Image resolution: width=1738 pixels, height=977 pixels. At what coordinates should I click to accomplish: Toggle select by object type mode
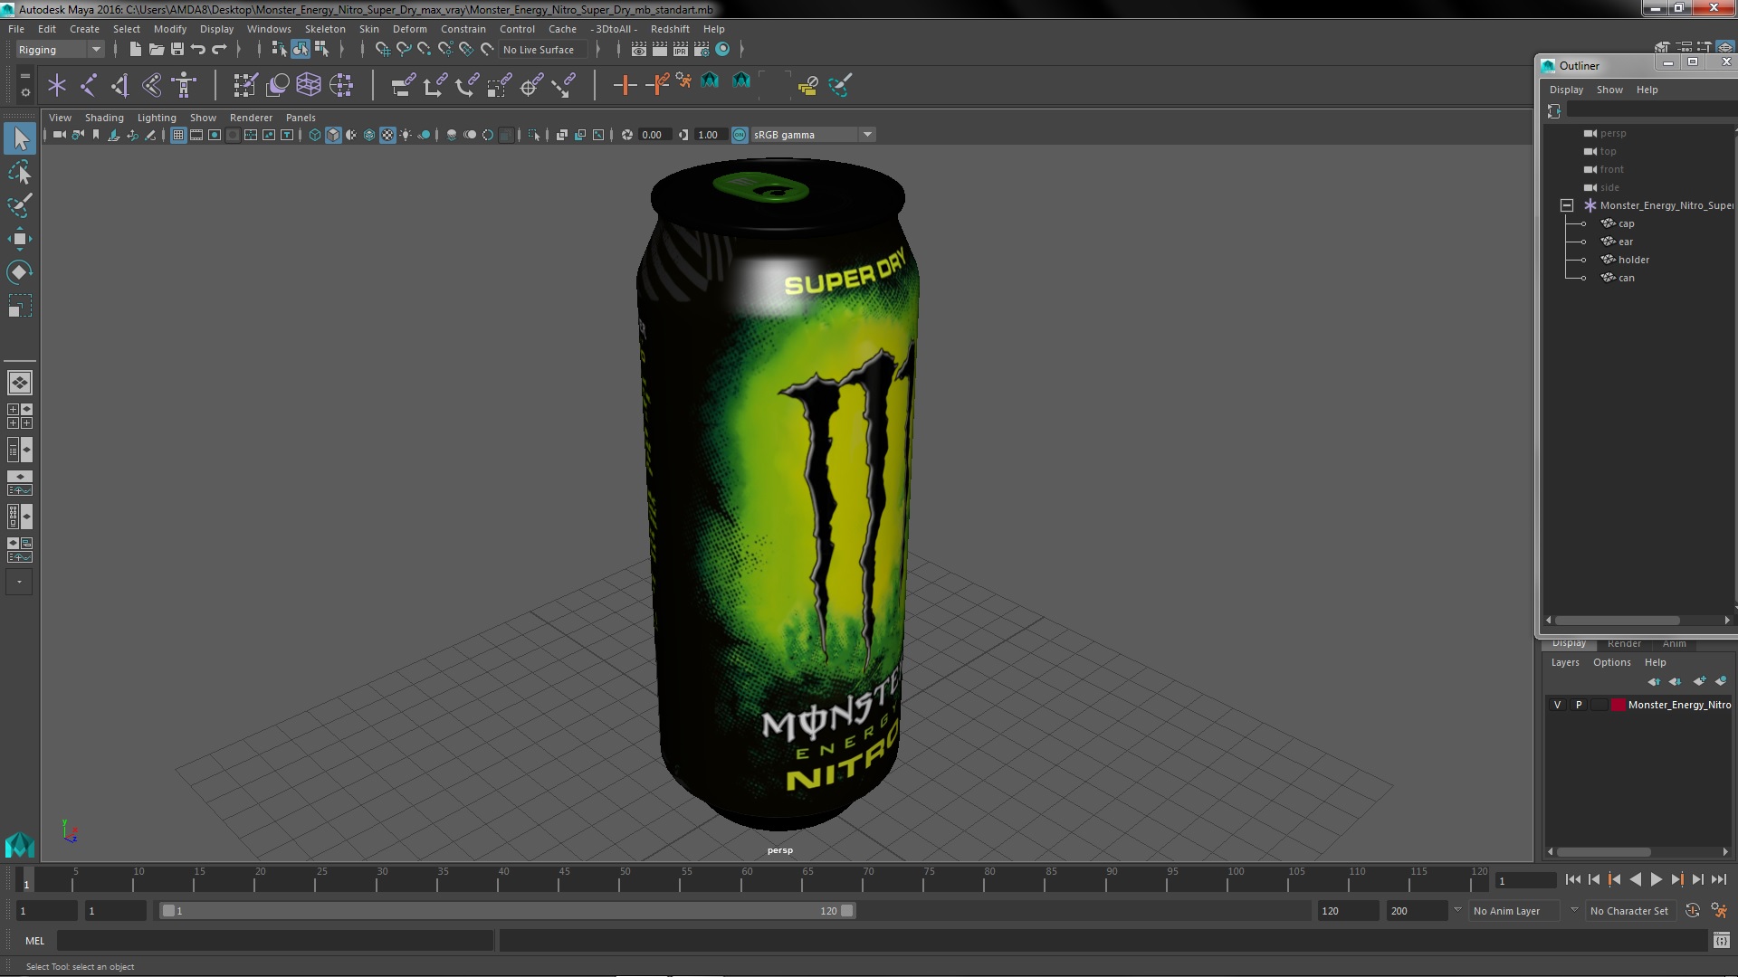(x=300, y=49)
